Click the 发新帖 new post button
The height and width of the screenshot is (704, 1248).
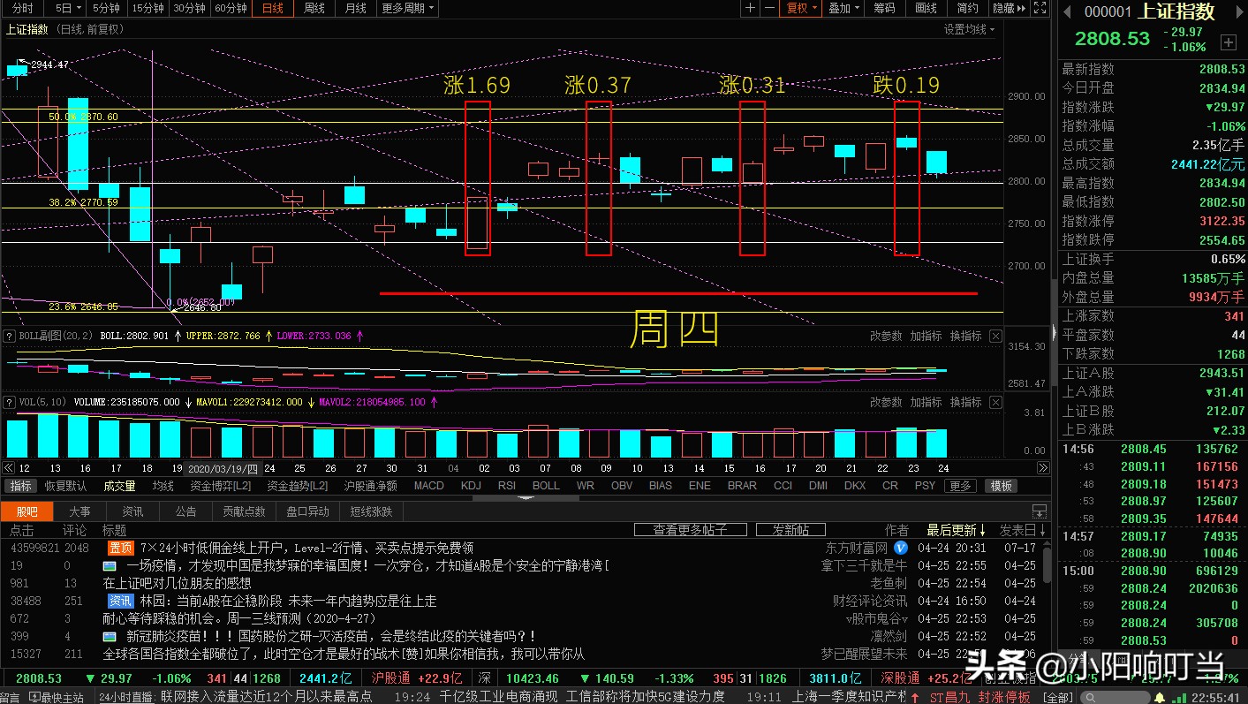pos(790,530)
